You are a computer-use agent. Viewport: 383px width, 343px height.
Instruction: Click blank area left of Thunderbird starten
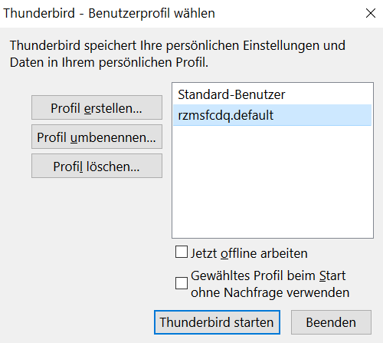[77, 322]
